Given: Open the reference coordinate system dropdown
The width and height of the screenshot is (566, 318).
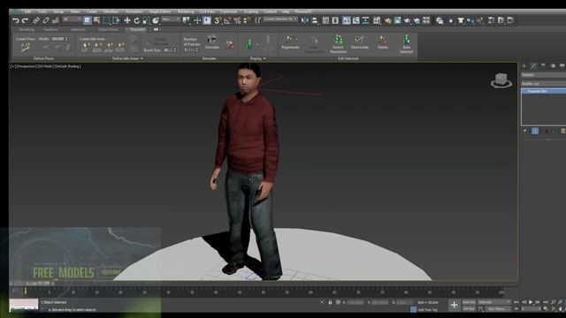Looking at the screenshot, I should [171, 19].
